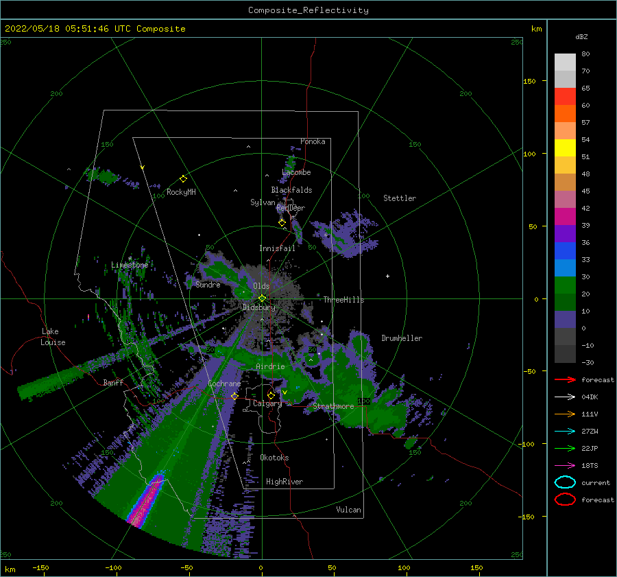Pick the light blue 33-30 dBZ swatch
Viewport: 617px width, 577px height.
(x=565, y=268)
